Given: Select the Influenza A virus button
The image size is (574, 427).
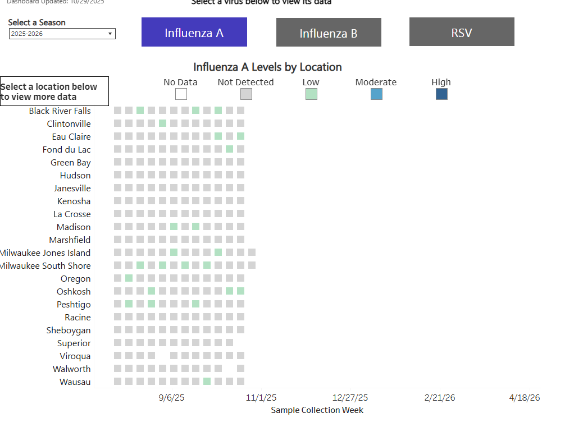Looking at the screenshot, I should point(194,32).
